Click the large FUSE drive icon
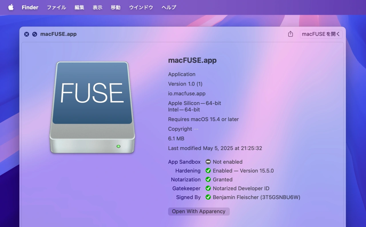Screen dimensions: 366x227 (x=92, y=108)
